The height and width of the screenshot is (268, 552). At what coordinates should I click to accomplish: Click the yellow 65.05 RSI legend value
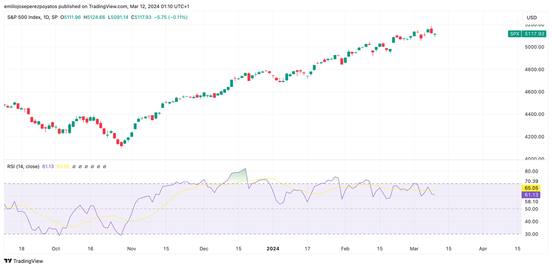tap(63, 167)
